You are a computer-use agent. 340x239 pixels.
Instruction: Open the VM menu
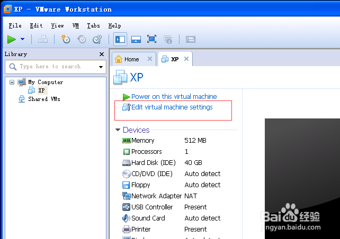pos(75,26)
